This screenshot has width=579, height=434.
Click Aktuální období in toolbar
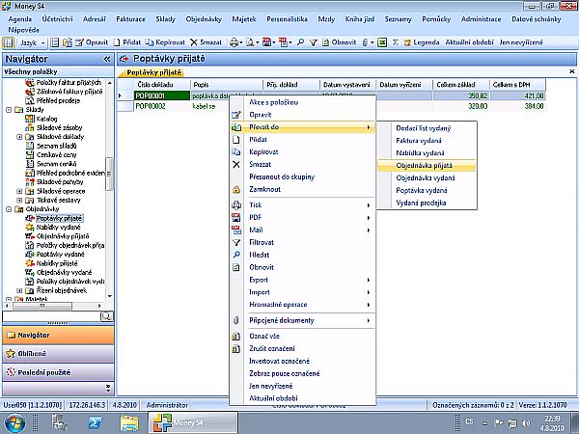click(x=469, y=42)
